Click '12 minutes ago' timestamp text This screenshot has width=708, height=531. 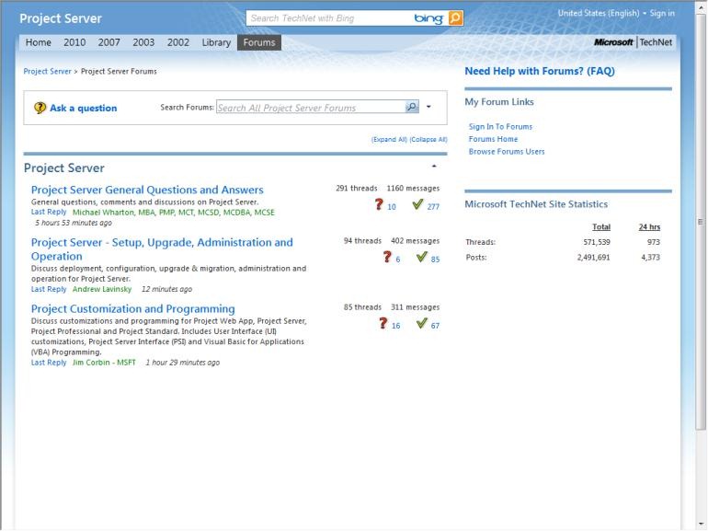pos(166,289)
